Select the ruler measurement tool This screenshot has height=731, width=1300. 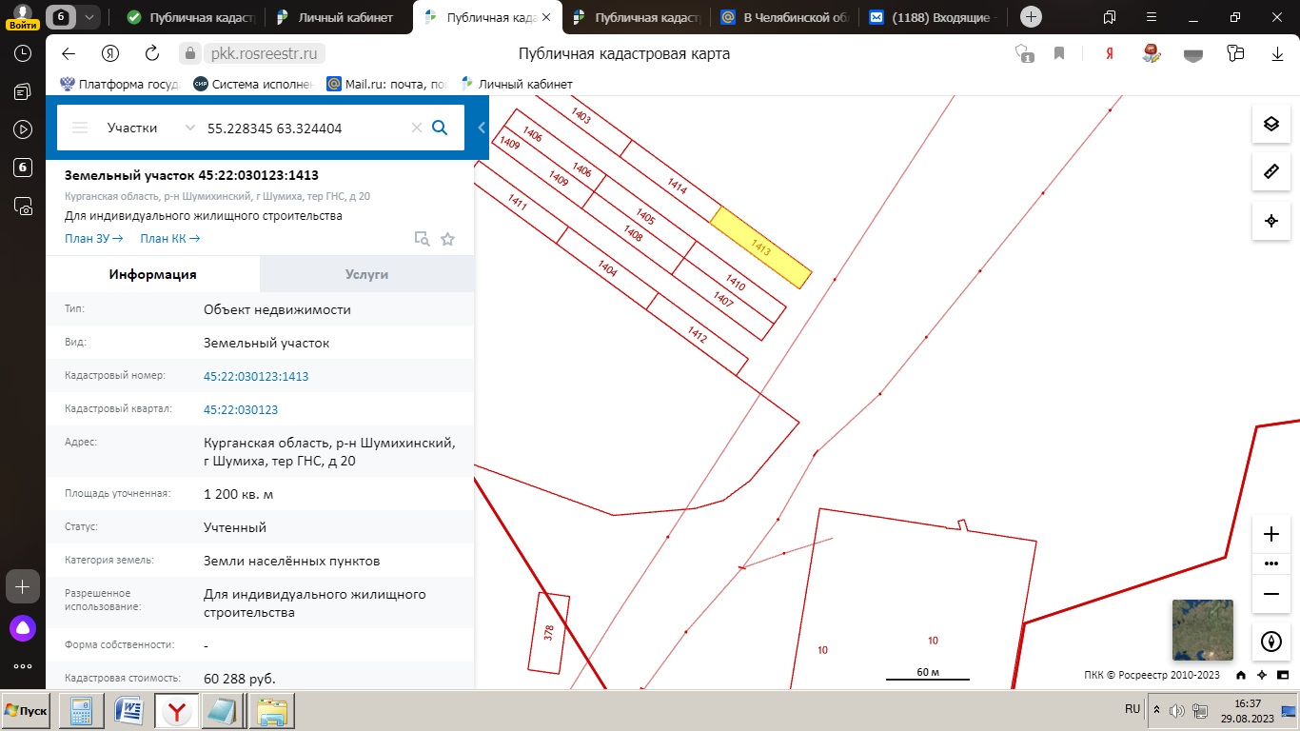[x=1270, y=171]
